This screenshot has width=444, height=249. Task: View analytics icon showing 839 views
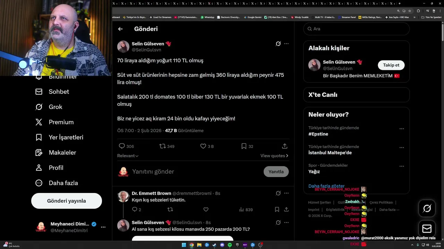241,210
